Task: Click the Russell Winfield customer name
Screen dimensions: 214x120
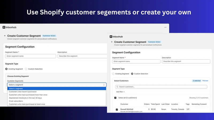Action: pos(127,109)
